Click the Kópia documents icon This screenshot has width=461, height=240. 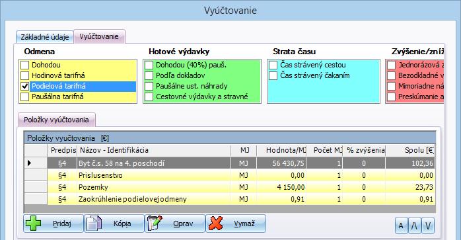(94, 223)
